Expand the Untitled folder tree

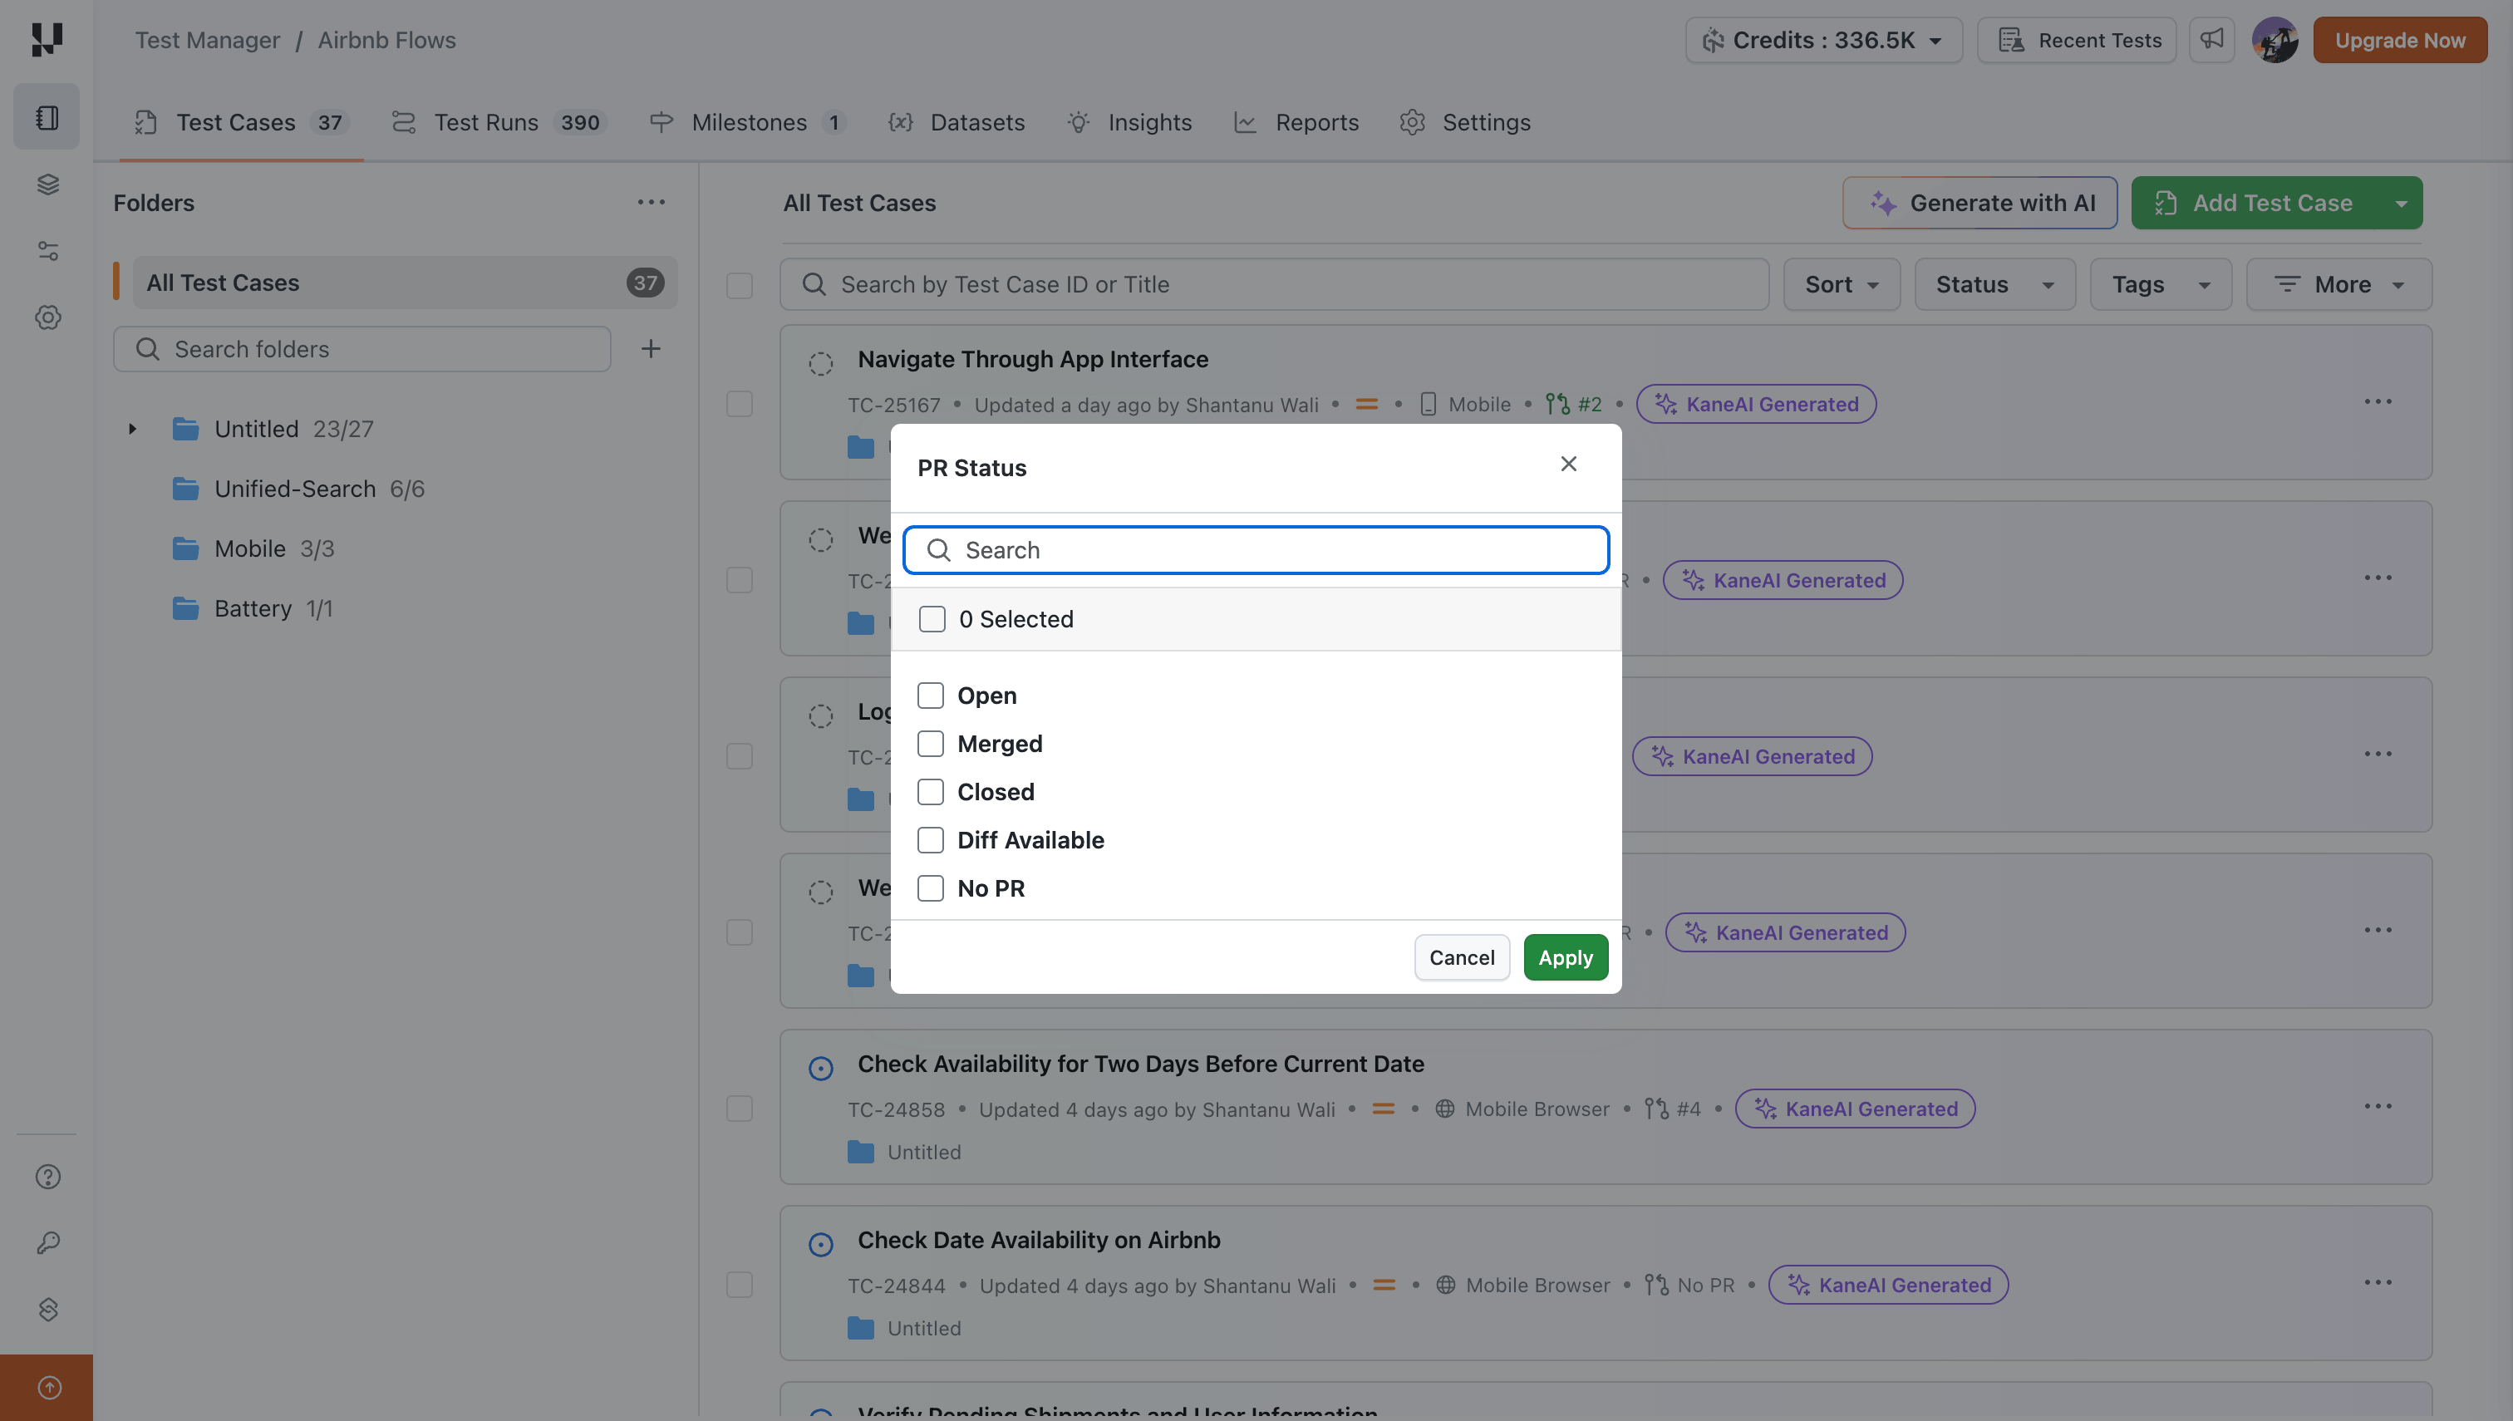click(133, 429)
